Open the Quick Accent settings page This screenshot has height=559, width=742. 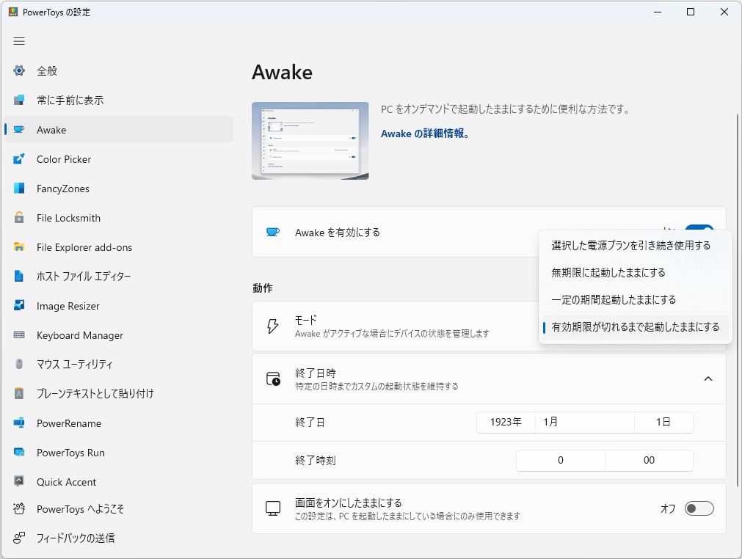coord(65,482)
